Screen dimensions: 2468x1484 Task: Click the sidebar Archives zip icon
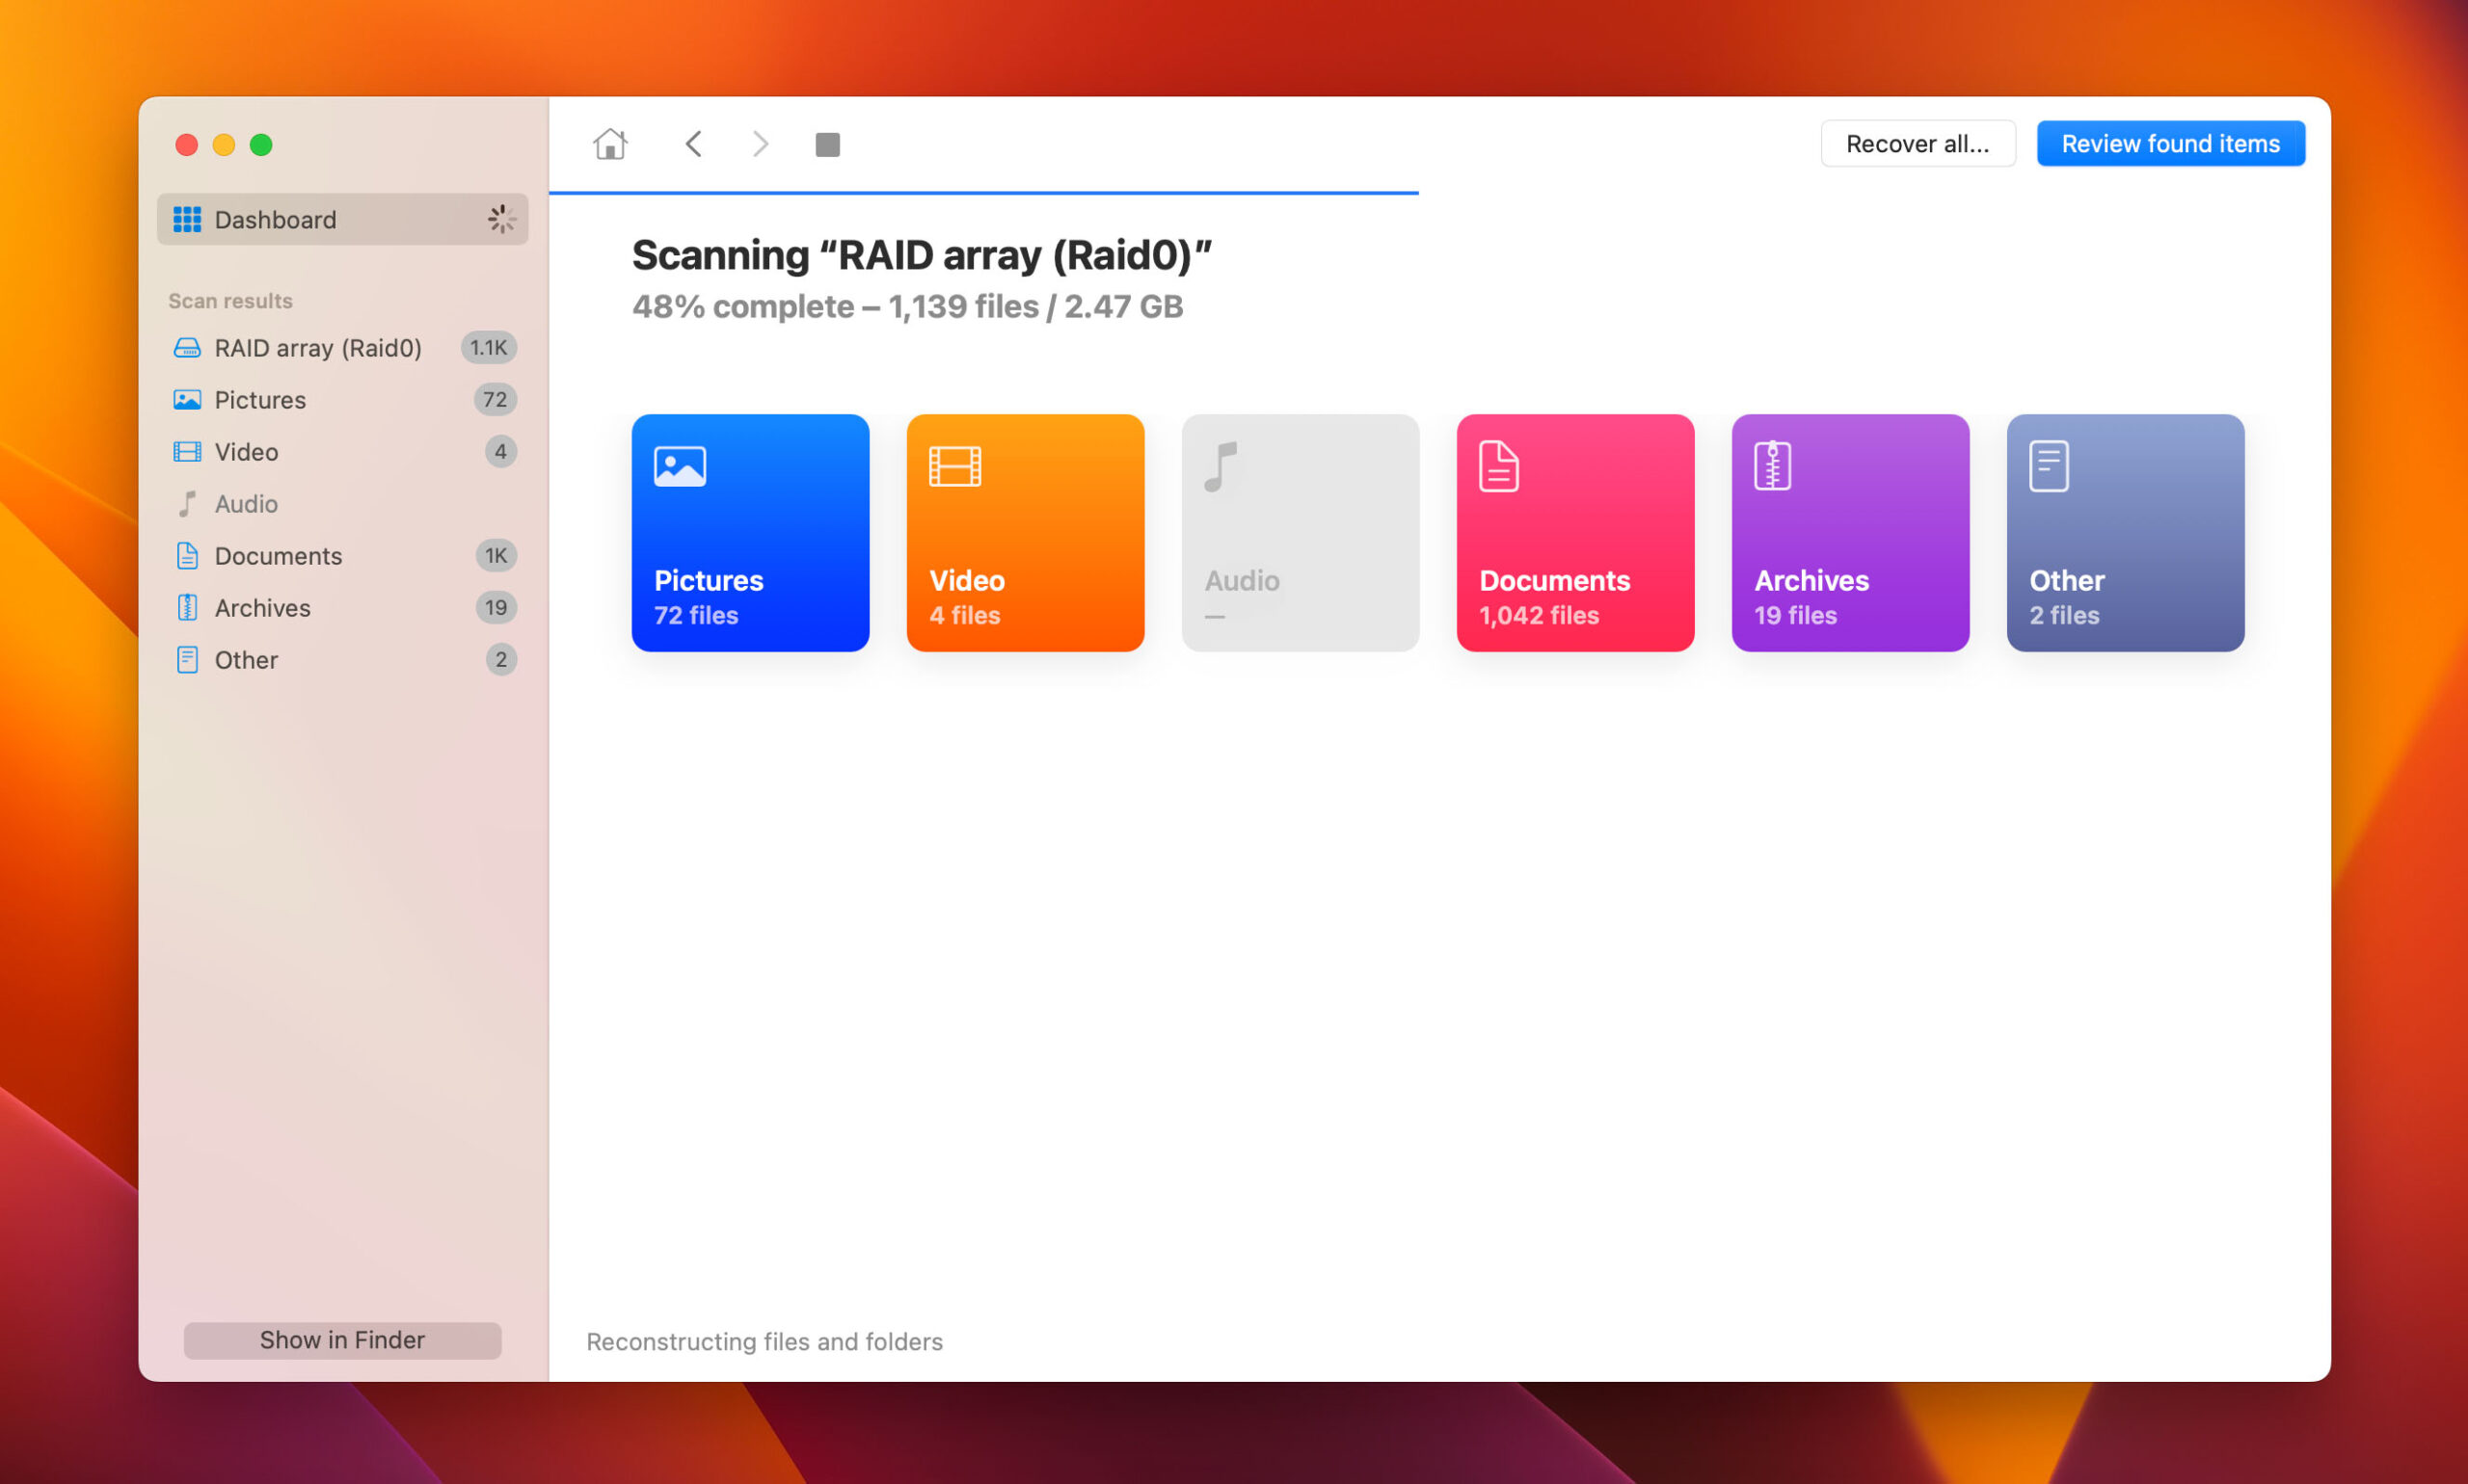187,607
